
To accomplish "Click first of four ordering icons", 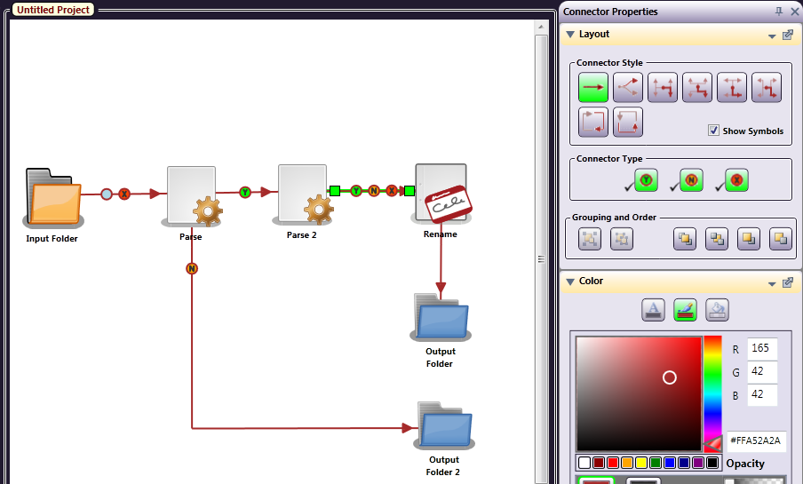I will 685,239.
